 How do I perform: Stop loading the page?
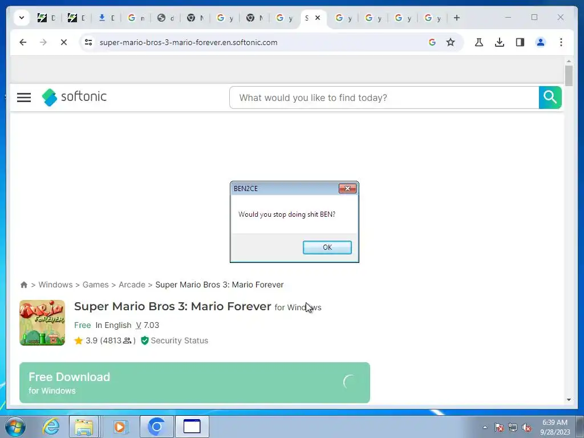point(64,42)
